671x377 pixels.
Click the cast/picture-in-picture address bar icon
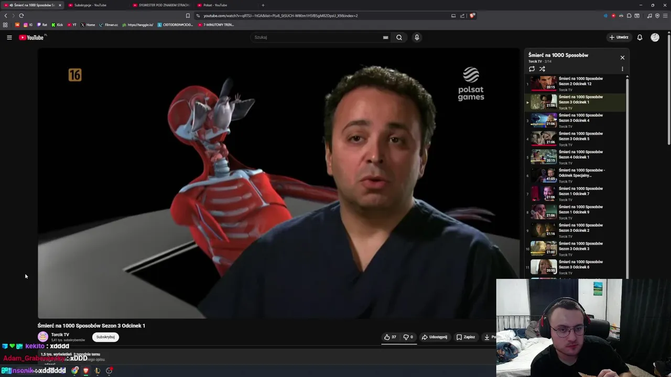point(453,16)
